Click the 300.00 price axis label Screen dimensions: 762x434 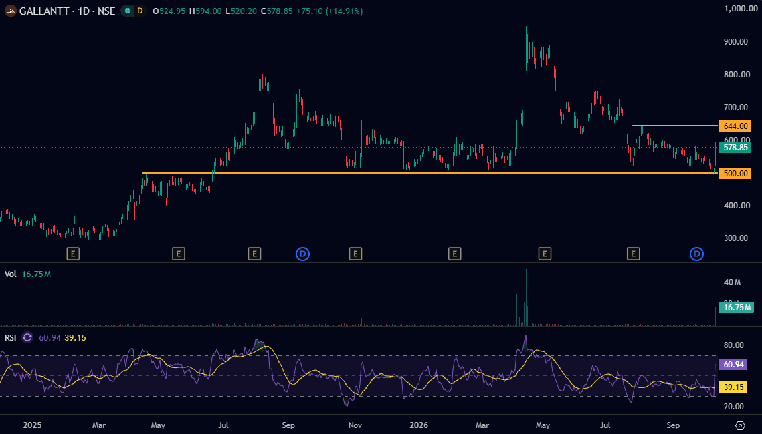pyautogui.click(x=736, y=238)
